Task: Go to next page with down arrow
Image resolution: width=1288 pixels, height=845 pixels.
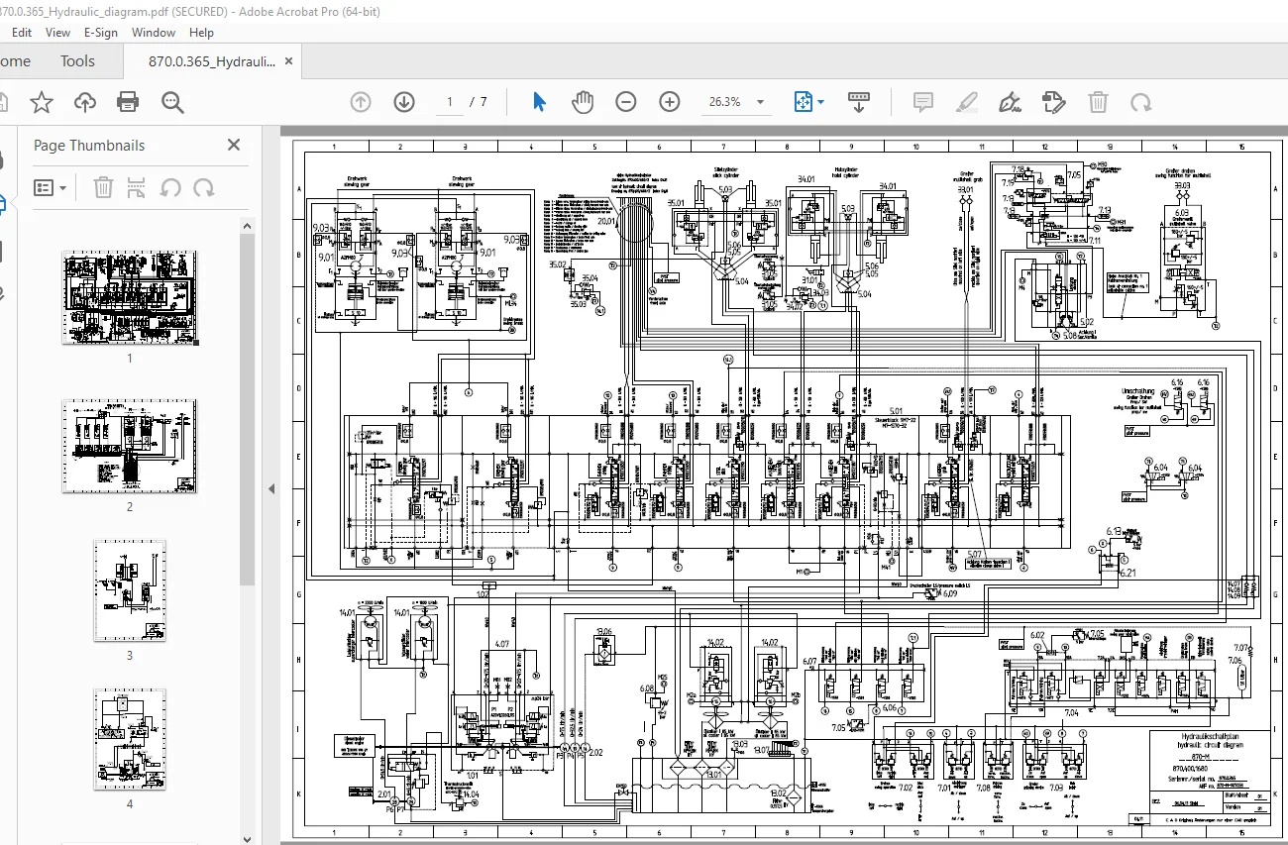Action: (x=403, y=101)
